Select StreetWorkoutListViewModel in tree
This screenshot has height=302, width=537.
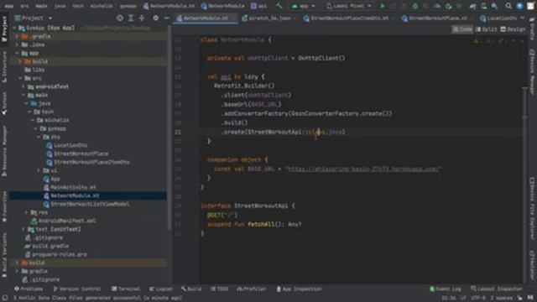(90, 204)
